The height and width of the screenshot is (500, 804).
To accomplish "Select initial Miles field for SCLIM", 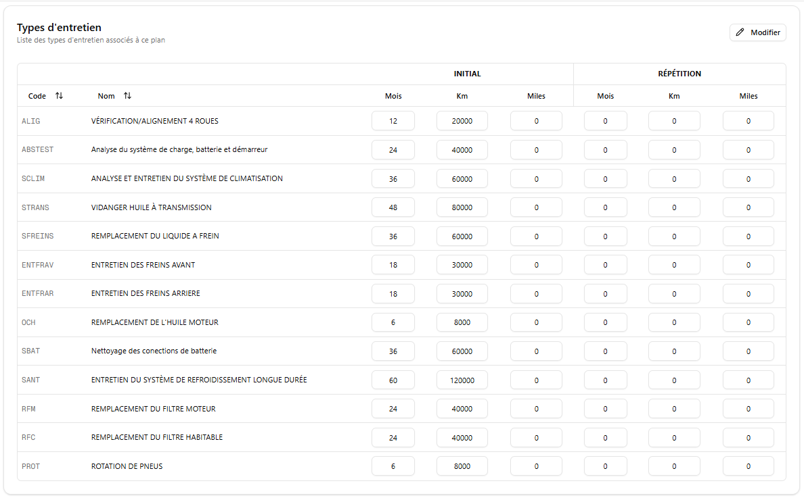I will (x=536, y=179).
